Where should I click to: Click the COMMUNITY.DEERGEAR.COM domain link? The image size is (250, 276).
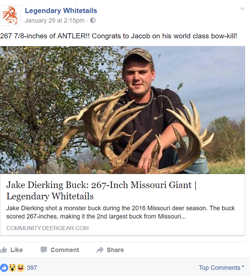coord(47,228)
